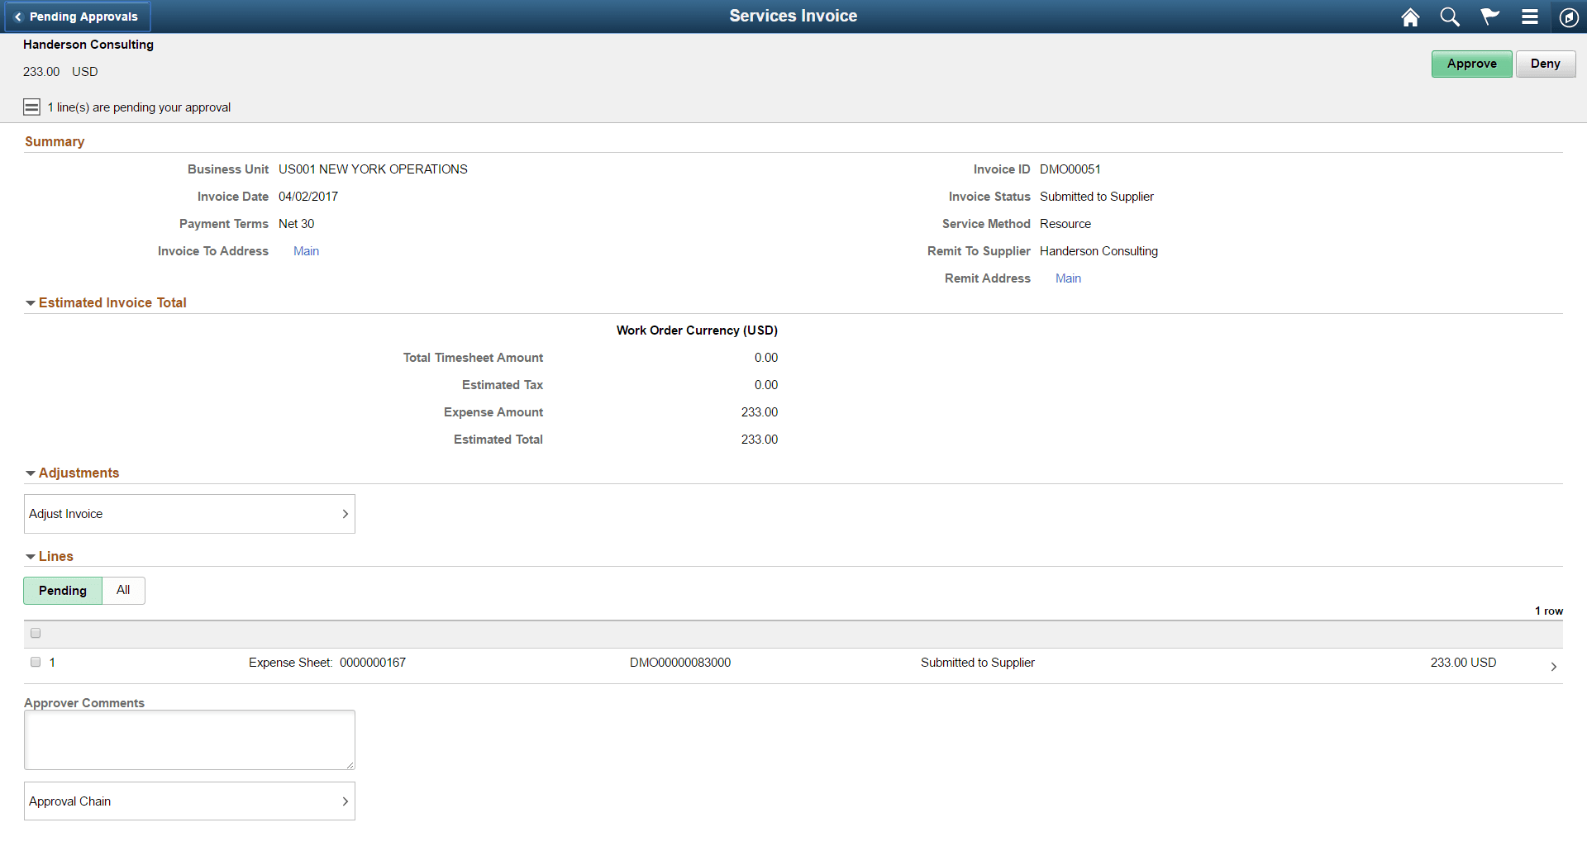Open the Notifications flag icon
1587x851 pixels.
[1489, 17]
